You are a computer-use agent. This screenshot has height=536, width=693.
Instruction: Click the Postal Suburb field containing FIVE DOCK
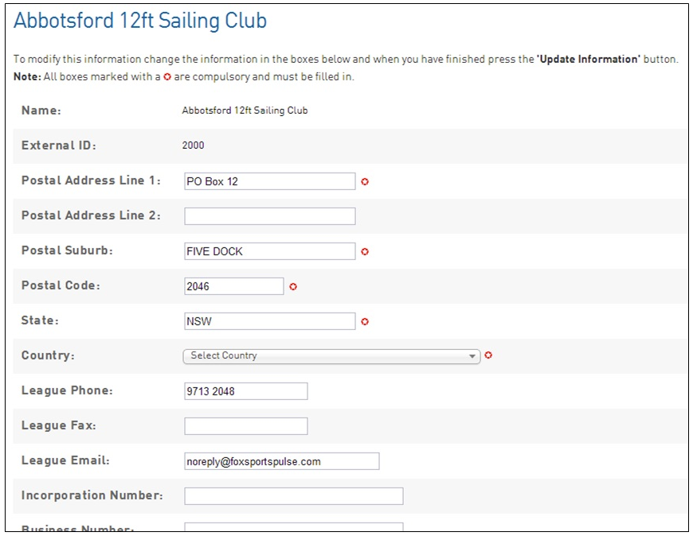point(269,251)
